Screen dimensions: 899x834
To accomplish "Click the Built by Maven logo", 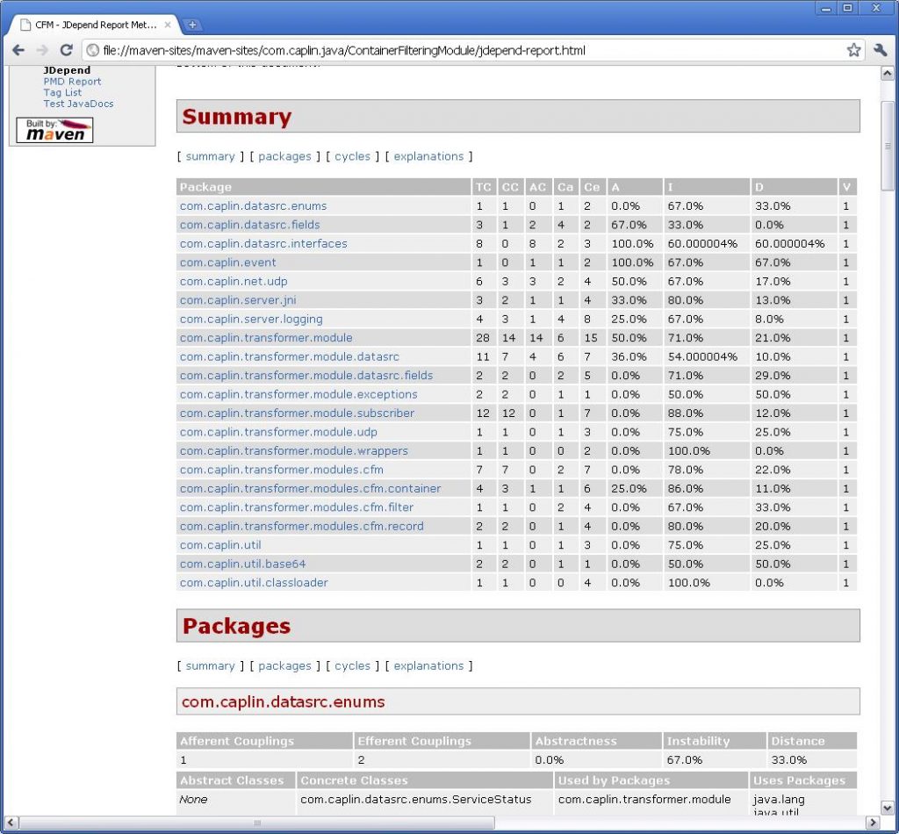I will pyautogui.click(x=55, y=130).
